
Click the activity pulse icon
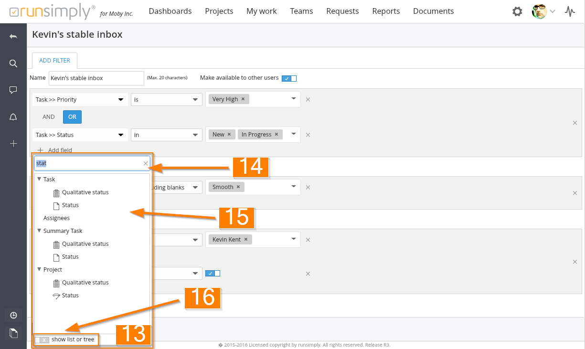(x=570, y=11)
